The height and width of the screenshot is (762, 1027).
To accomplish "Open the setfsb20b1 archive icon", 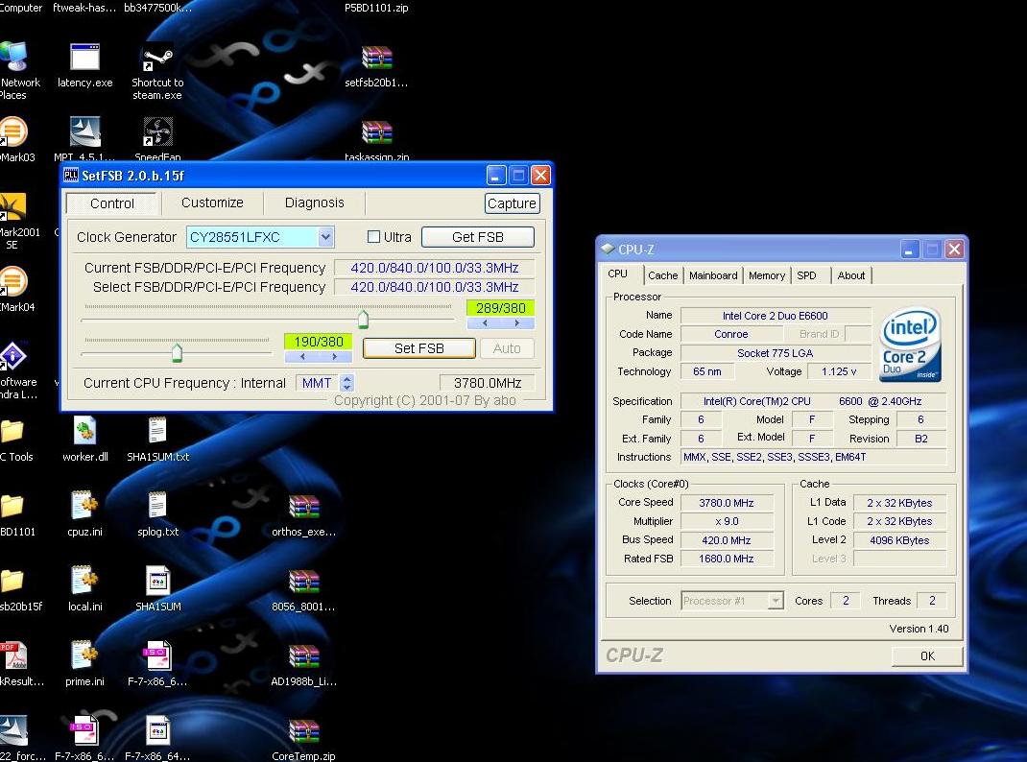I will click(376, 58).
